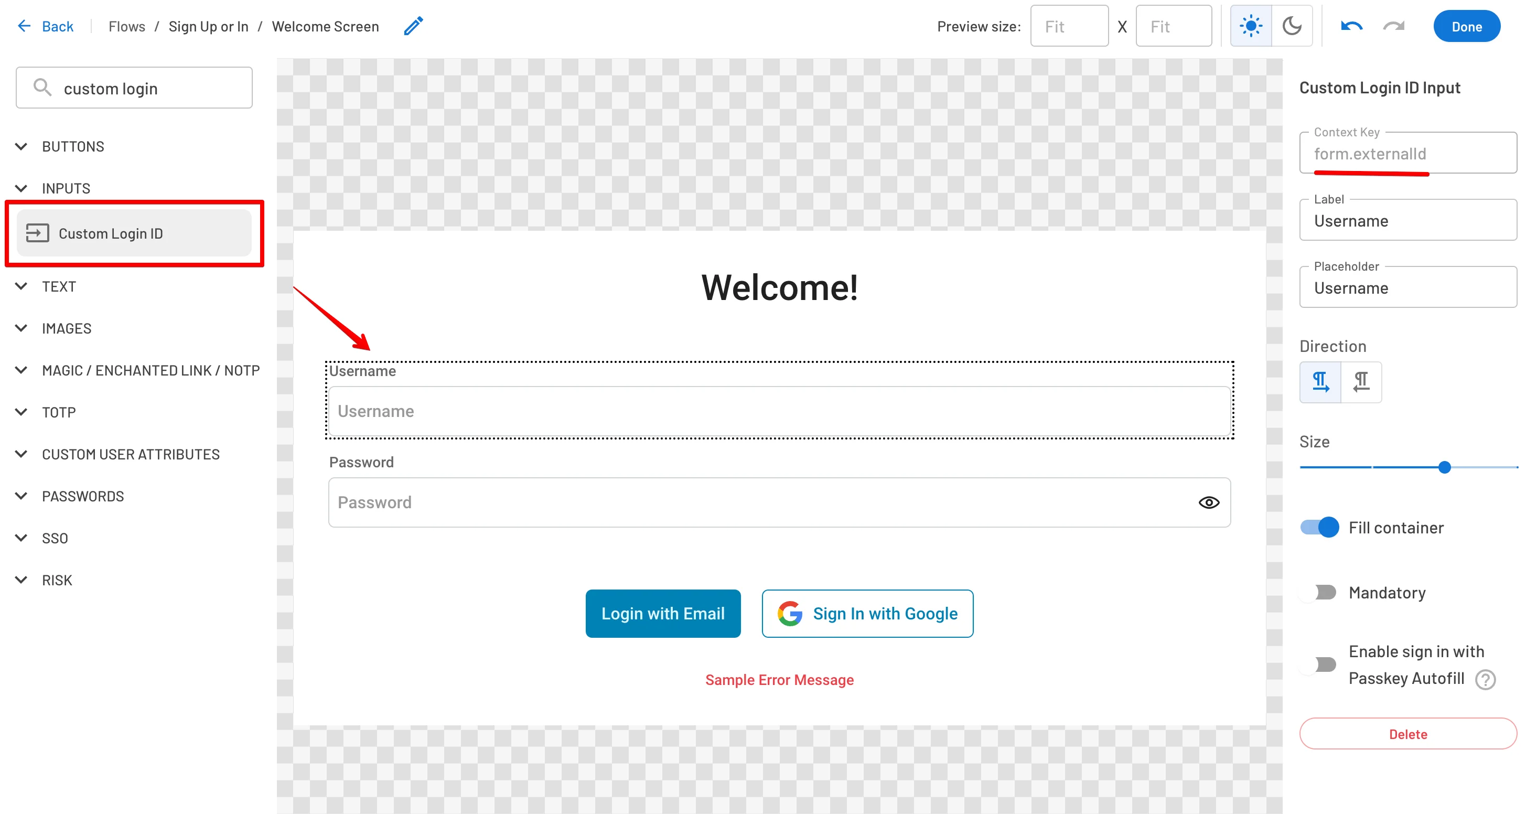Select right-to-left text direction icon
This screenshot has width=1526, height=814.
click(x=1361, y=382)
